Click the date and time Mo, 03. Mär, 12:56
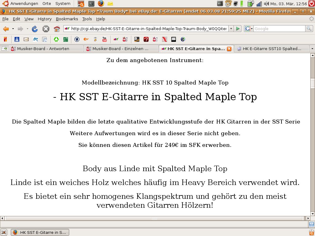Screen dimensions: 315x236 pos(289,4)
